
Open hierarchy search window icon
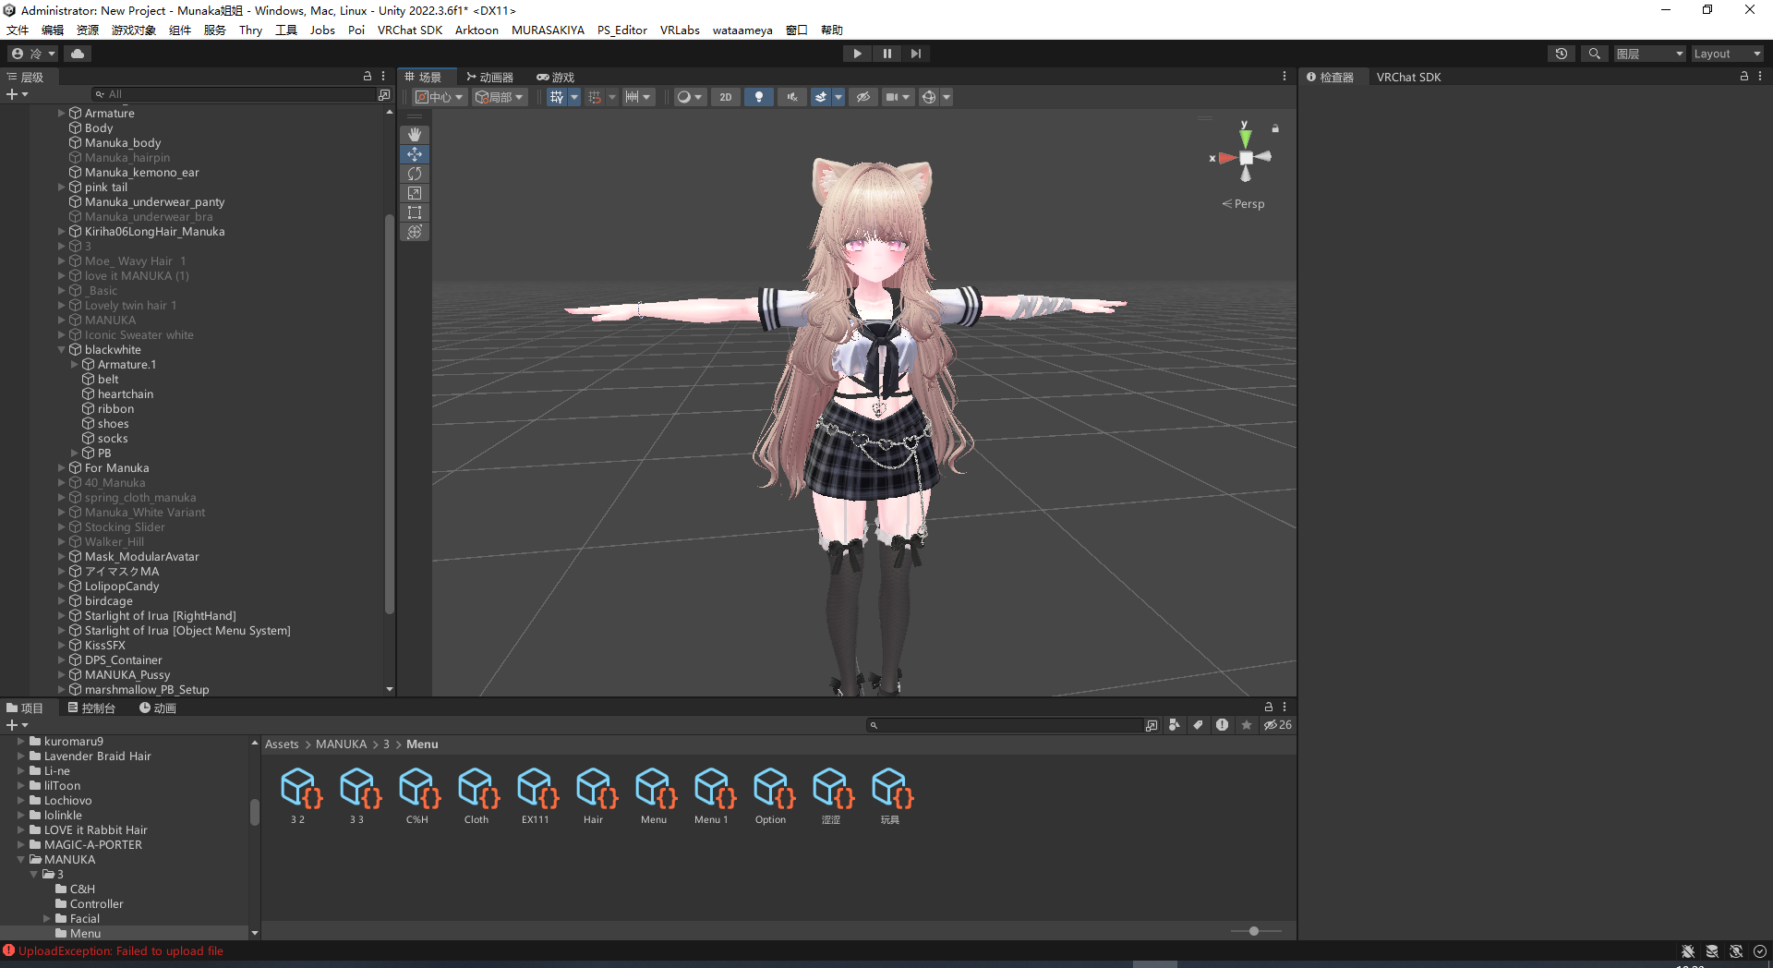tap(384, 94)
